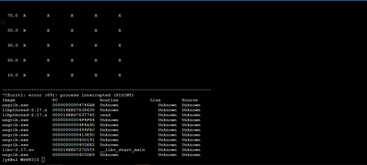Screen dimensions: 367x165
Task: Click the small dark square icon at left edge
Action: 3,22
